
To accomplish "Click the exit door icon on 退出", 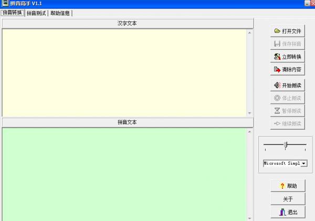I will click(x=282, y=212).
